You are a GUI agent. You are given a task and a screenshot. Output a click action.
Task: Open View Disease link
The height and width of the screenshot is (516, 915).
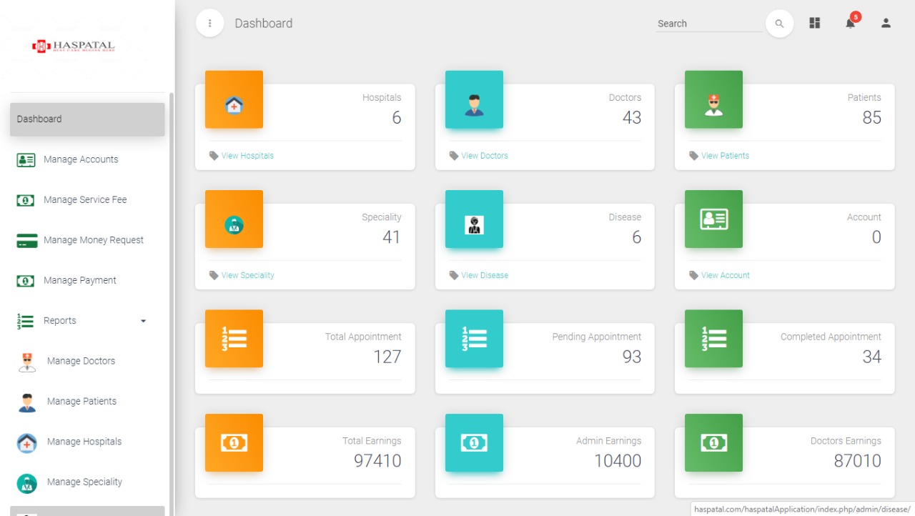click(485, 275)
